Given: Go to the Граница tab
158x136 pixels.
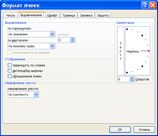Looking at the screenshot, I should [69, 15].
